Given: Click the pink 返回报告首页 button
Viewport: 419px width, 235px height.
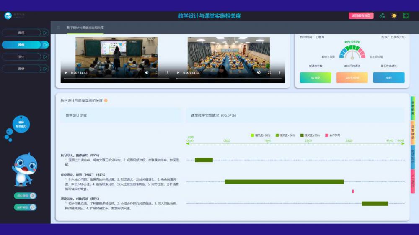Looking at the screenshot, I should tap(361, 16).
